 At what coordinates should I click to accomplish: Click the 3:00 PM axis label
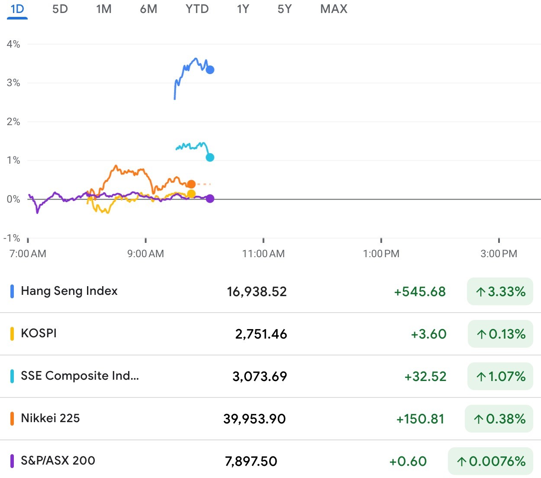click(499, 254)
